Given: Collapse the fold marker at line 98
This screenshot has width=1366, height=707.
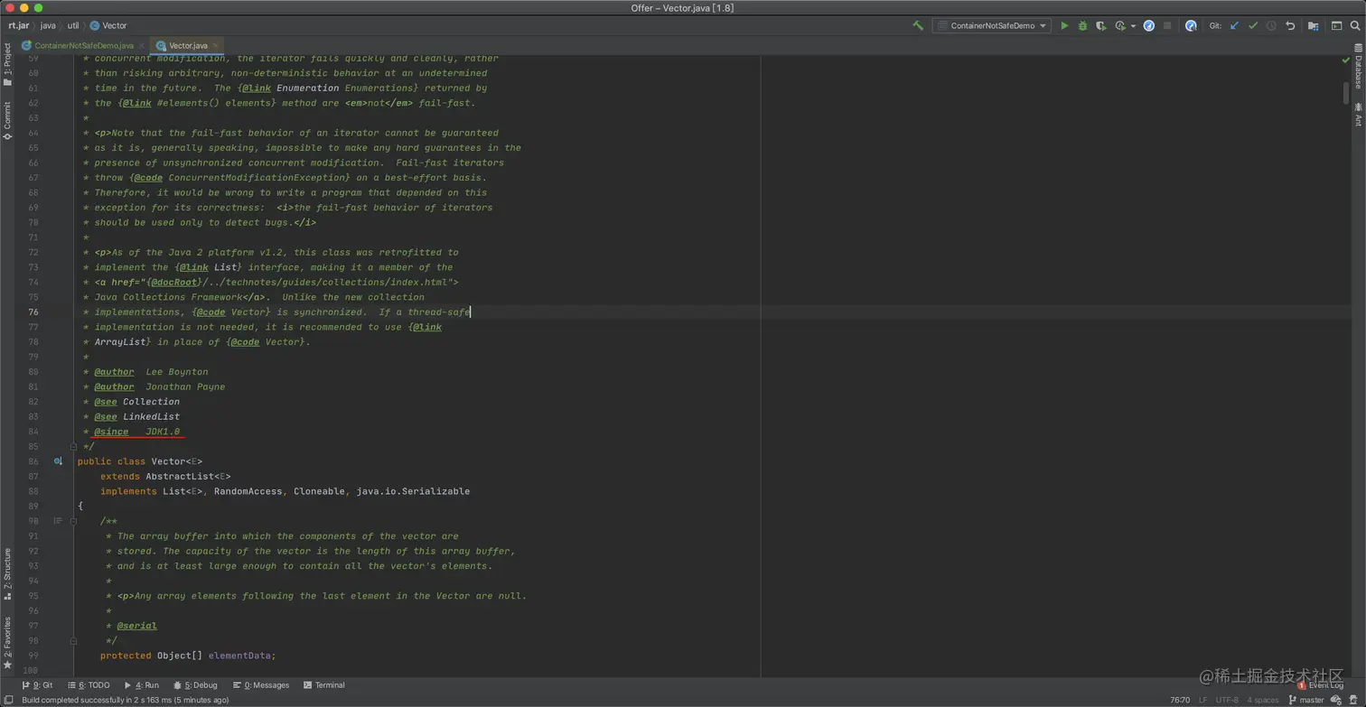Looking at the screenshot, I should point(73,640).
